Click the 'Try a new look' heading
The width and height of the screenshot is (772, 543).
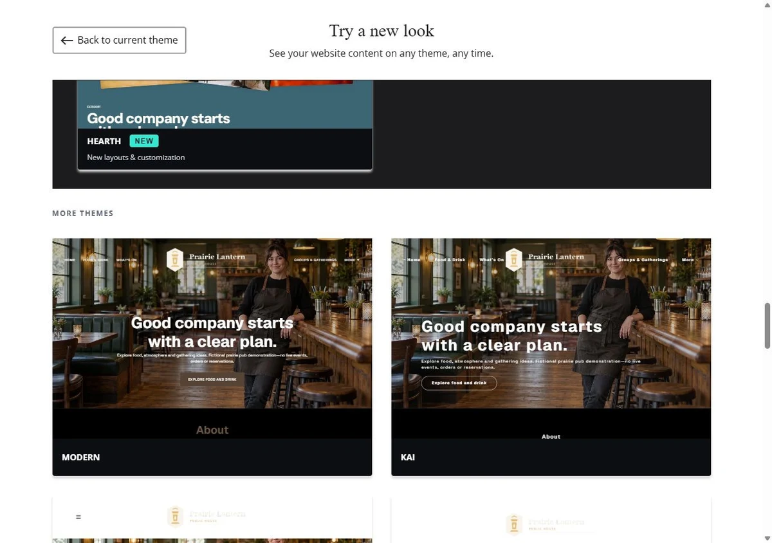pyautogui.click(x=381, y=31)
